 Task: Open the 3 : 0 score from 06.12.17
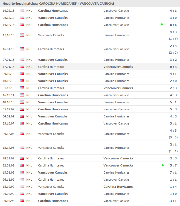coord(173,18)
